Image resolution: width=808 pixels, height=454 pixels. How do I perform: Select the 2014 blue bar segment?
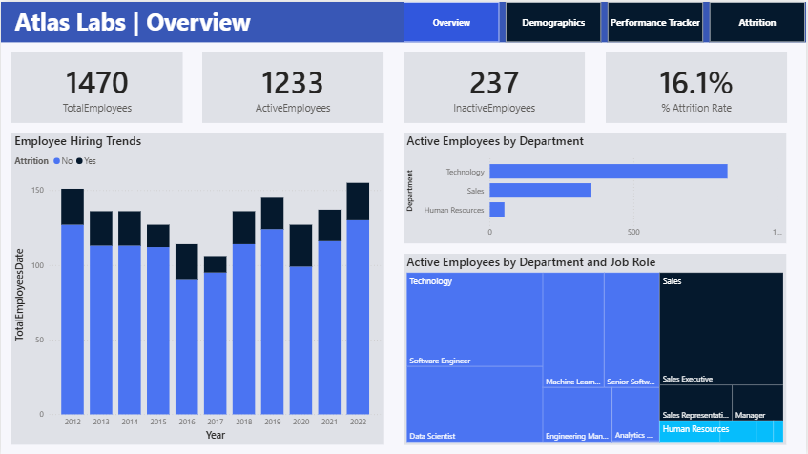click(x=130, y=330)
